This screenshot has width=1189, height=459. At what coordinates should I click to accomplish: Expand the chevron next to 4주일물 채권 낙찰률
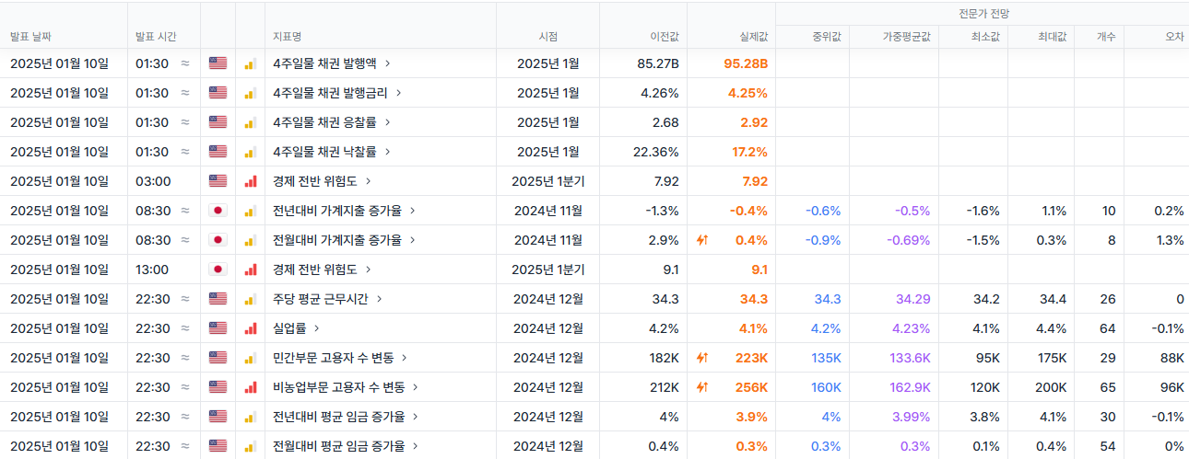pyautogui.click(x=388, y=152)
